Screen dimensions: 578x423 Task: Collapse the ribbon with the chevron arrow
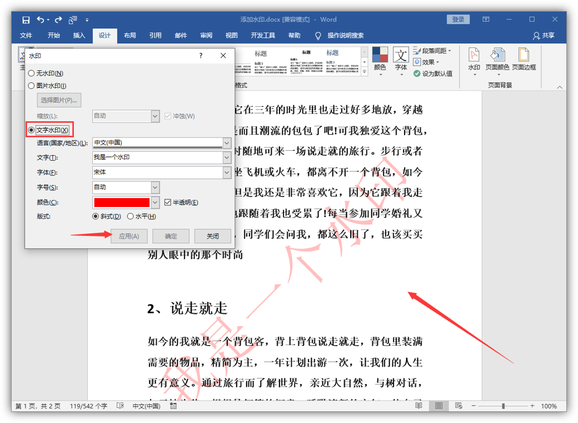tap(560, 87)
